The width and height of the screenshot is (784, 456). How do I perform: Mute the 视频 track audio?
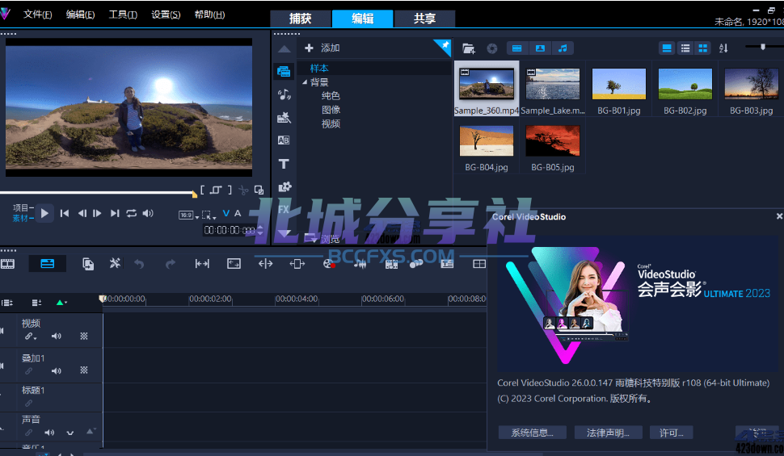[x=57, y=336]
